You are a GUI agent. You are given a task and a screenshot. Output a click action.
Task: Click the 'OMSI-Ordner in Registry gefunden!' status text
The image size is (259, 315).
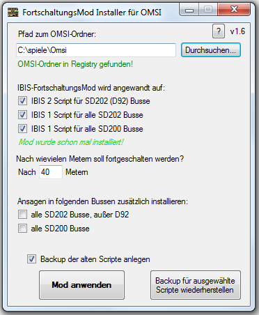75,64
